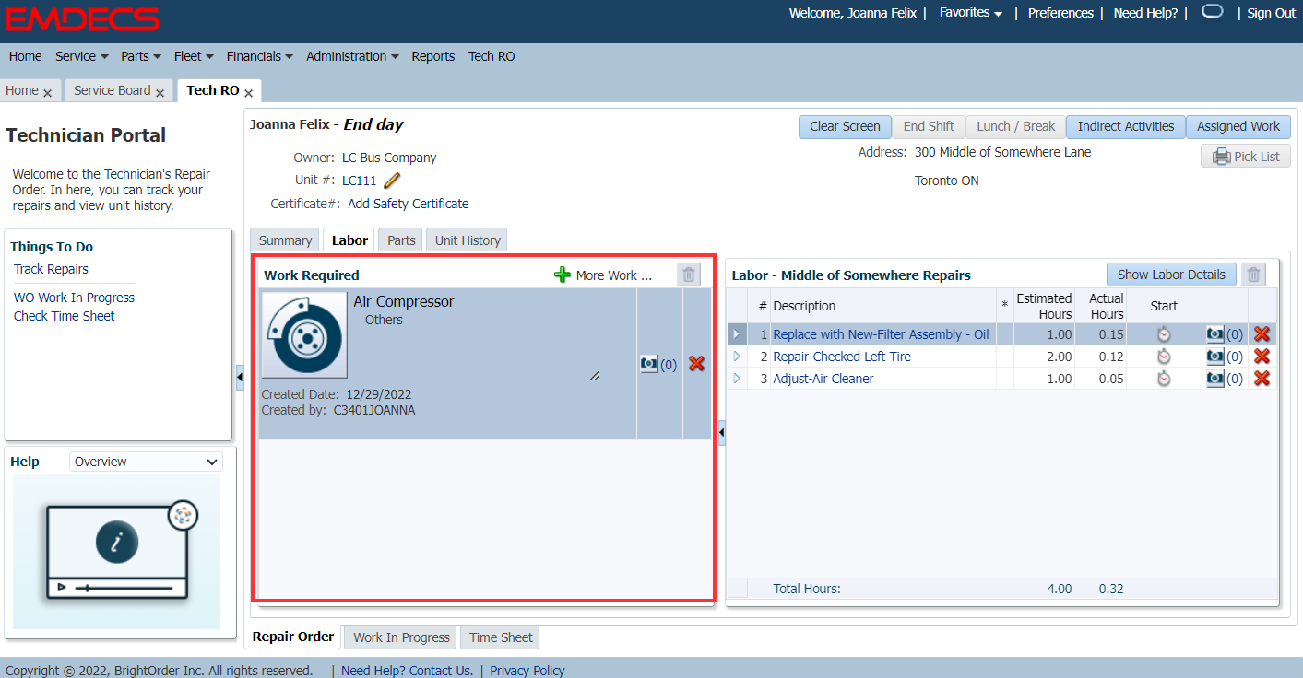Switch to the Summary tab
The image size is (1303, 678).
(x=285, y=240)
